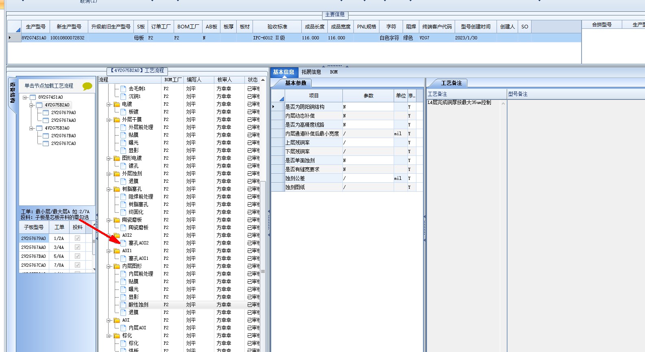Click the L4层完成铜厚按最大35um控制 remark
This screenshot has width=645, height=352.
pos(459,103)
